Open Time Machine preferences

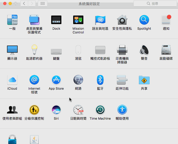(100, 110)
